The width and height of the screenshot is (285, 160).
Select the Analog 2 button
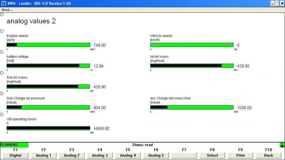click(x=72, y=155)
